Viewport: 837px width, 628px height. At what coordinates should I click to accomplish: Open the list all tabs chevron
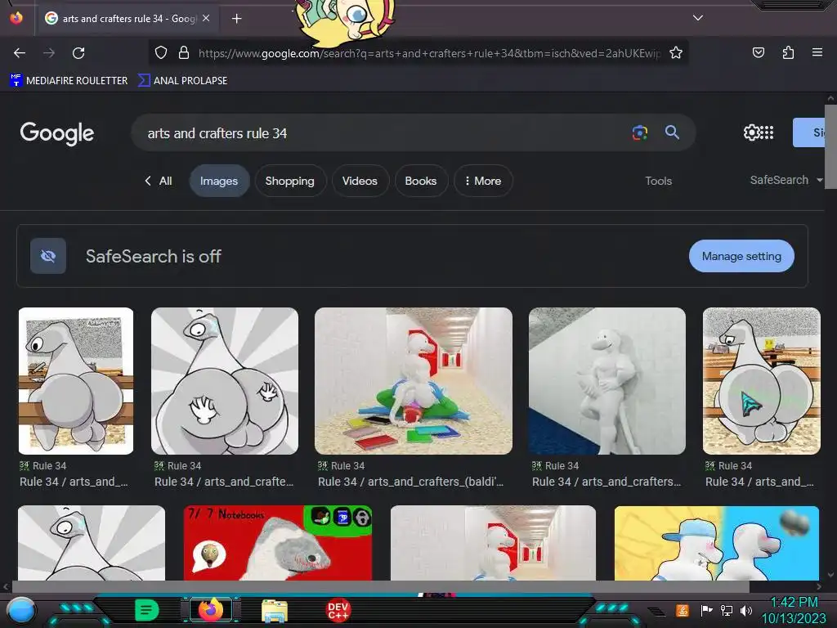[698, 18]
